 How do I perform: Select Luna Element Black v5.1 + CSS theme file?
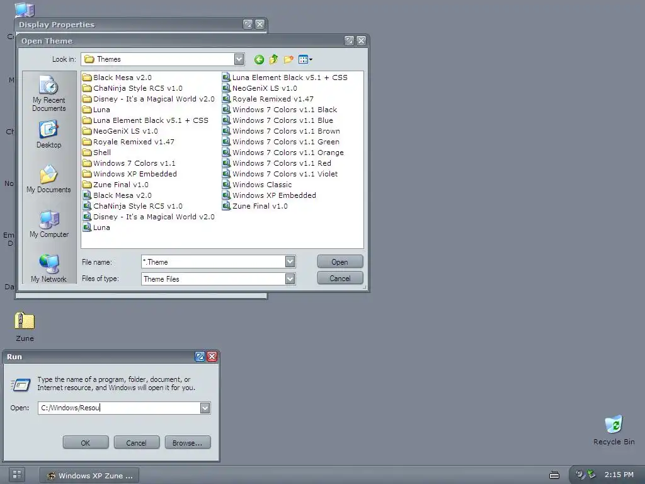tap(285, 78)
